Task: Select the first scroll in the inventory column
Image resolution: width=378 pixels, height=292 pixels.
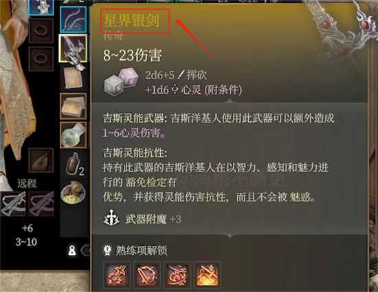Action: pyautogui.click(x=73, y=77)
